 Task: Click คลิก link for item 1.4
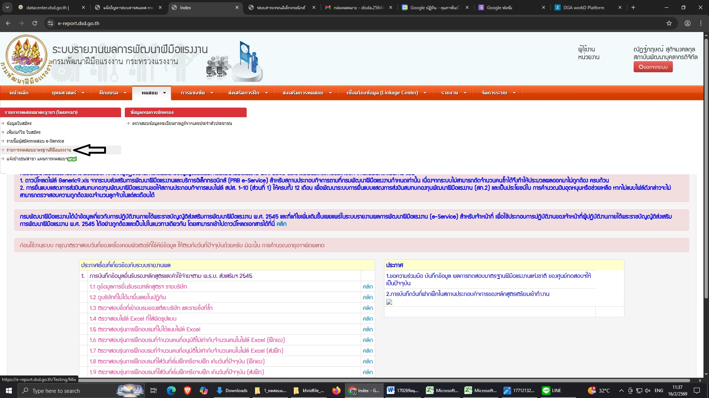point(367,319)
